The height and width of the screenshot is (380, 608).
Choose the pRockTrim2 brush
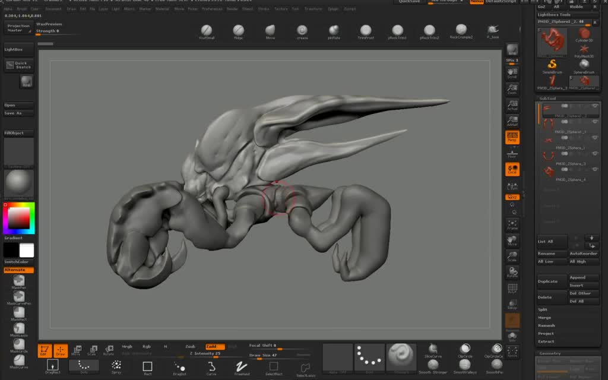tap(429, 32)
